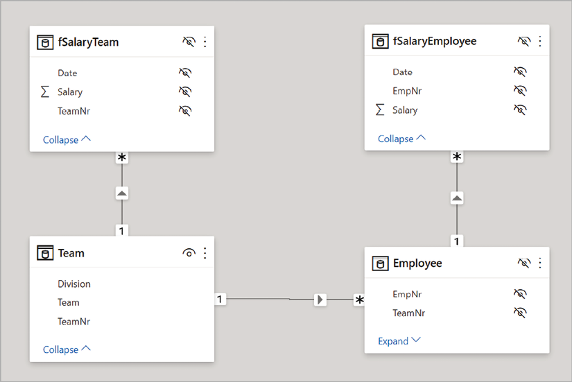Click the Employee table icon

[x=380, y=263]
